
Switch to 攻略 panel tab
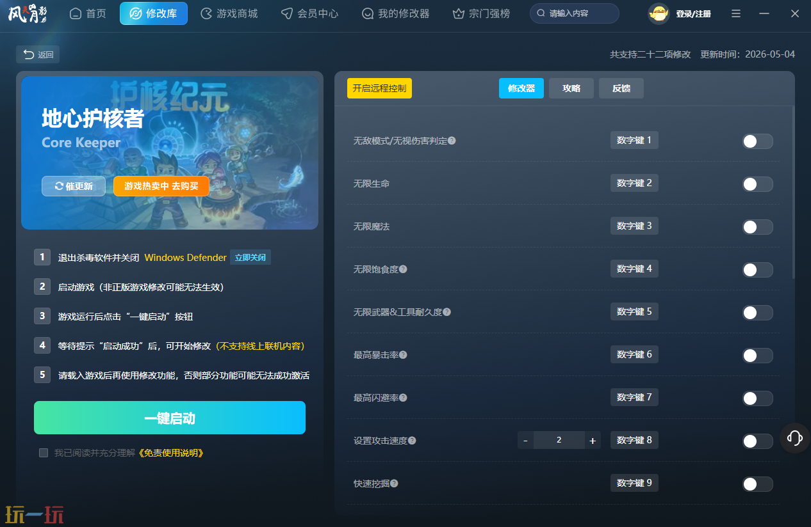[571, 88]
